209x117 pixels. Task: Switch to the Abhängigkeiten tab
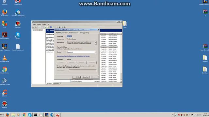(84, 32)
